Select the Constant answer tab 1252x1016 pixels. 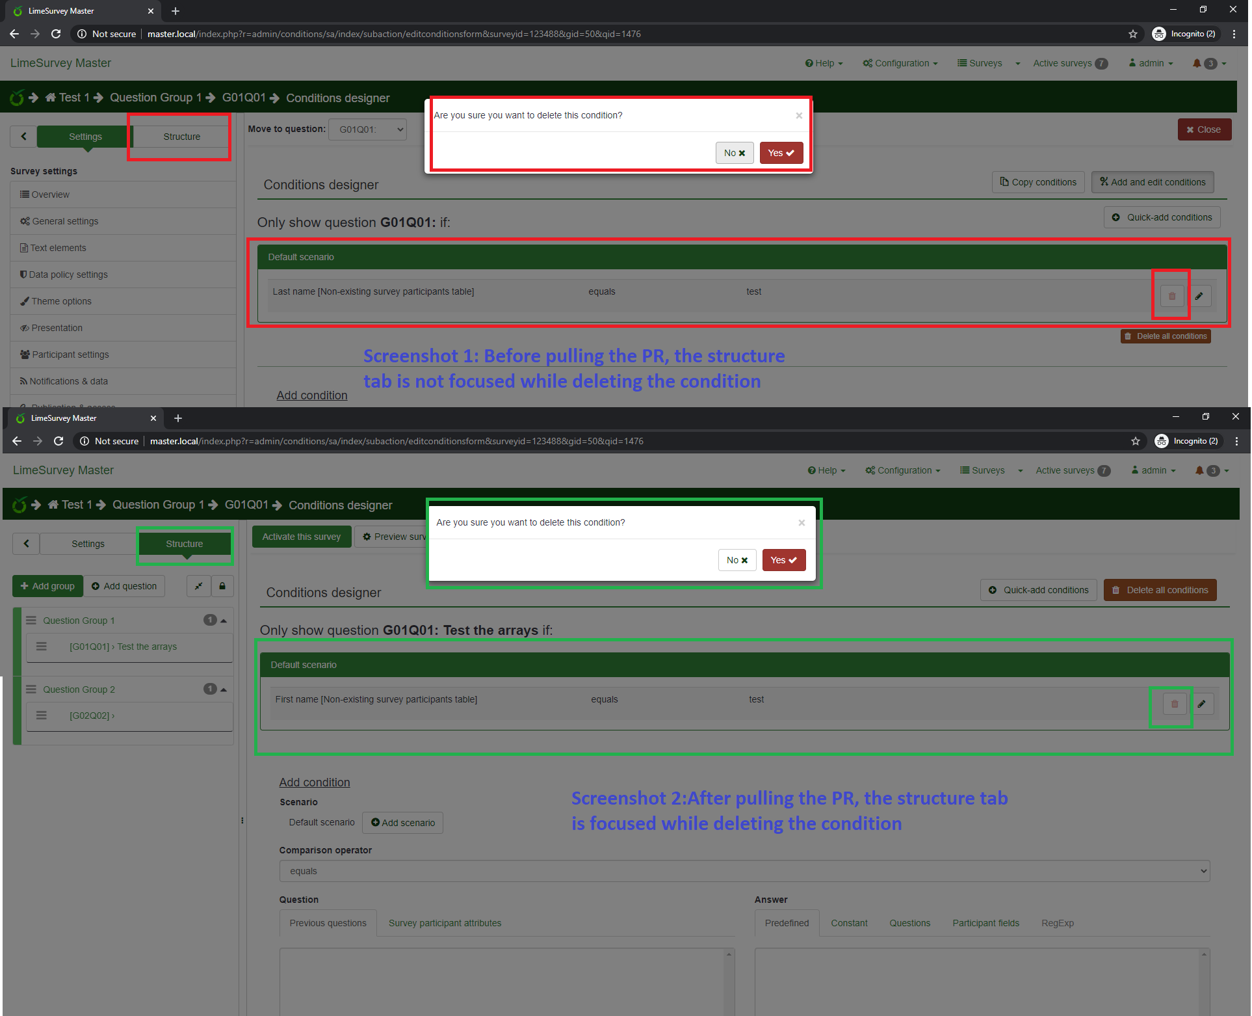click(848, 923)
